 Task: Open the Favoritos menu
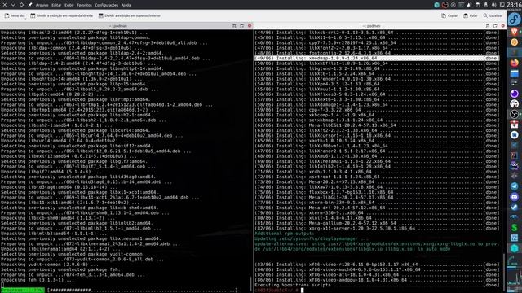84,5
